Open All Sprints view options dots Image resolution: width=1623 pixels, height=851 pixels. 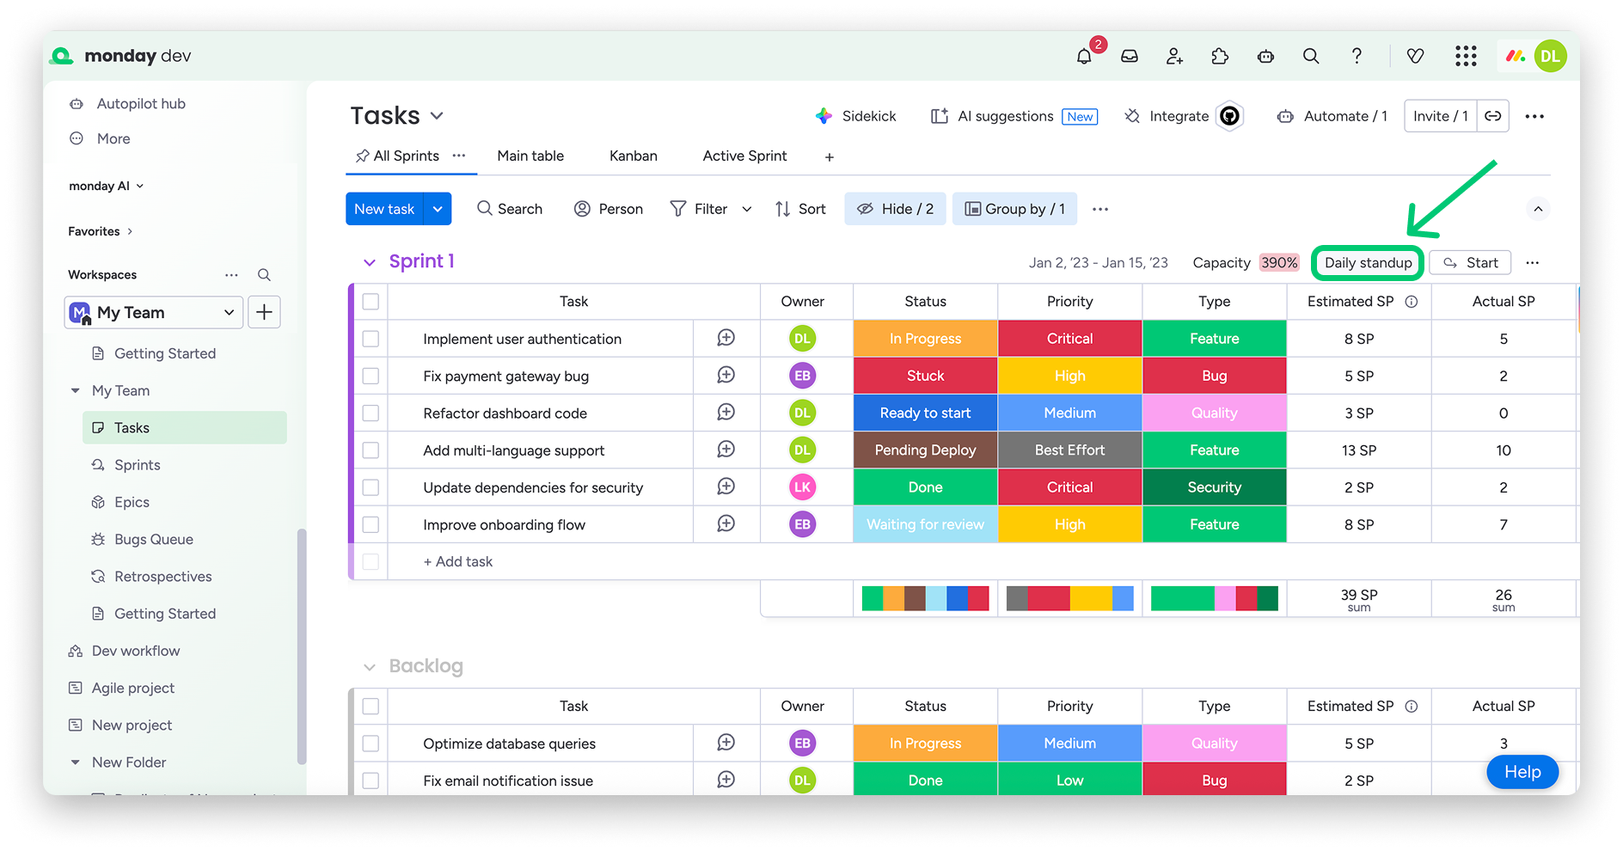point(459,156)
